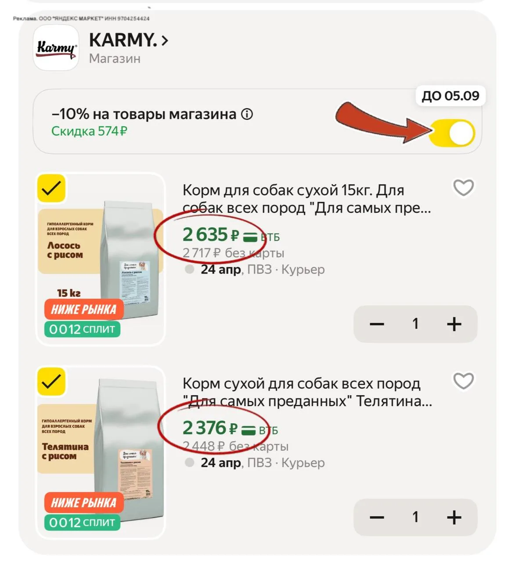Image resolution: width=515 pixels, height=562 pixels.
Task: Show info about −10% store discount
Action: [x=247, y=115]
